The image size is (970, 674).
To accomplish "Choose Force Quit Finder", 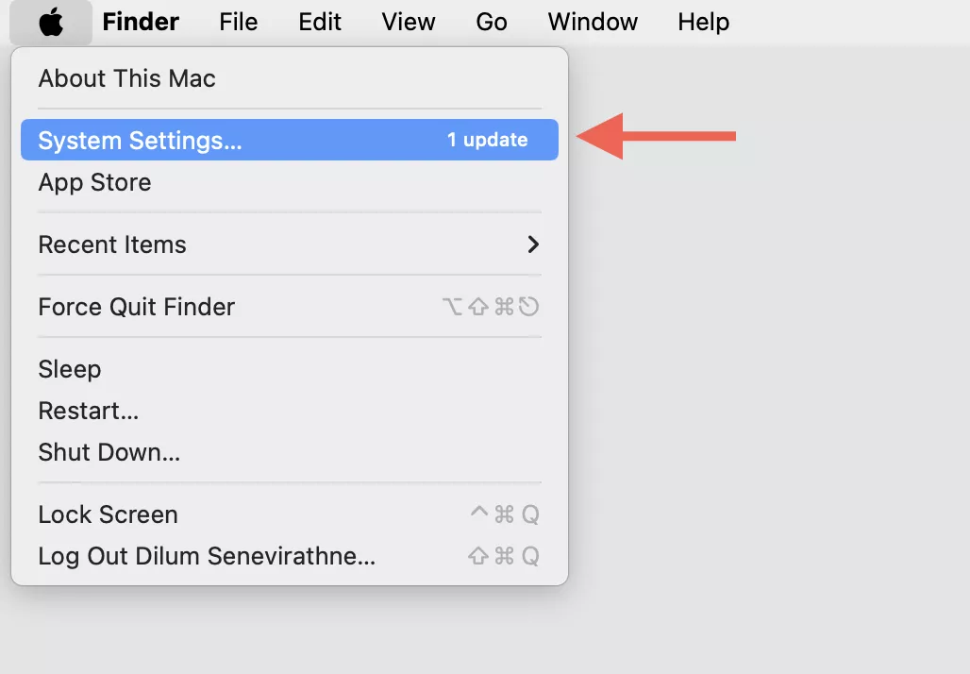I will [x=290, y=307].
